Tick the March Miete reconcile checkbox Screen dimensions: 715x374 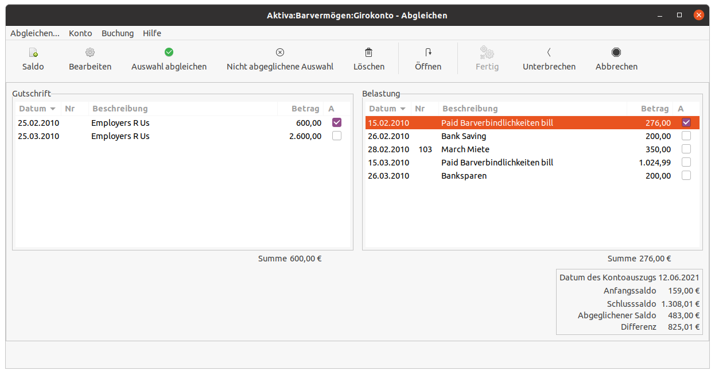686,149
